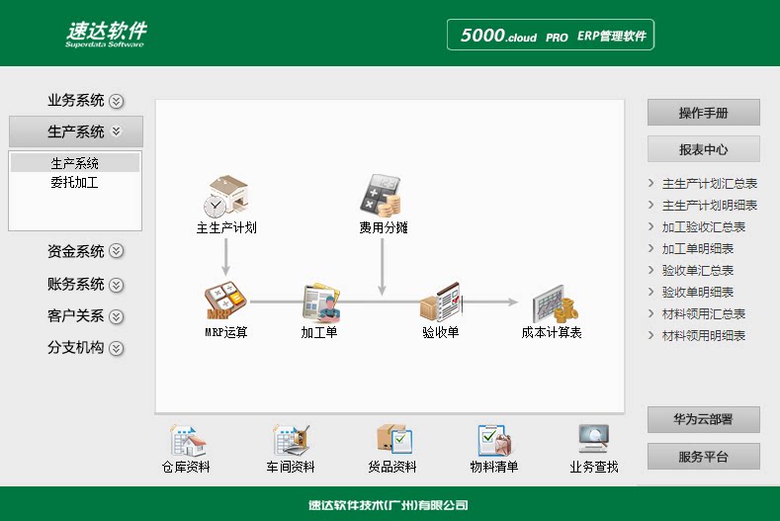Click the 业务系统 menu label
Screen dimensions: 780x521
click(75, 101)
